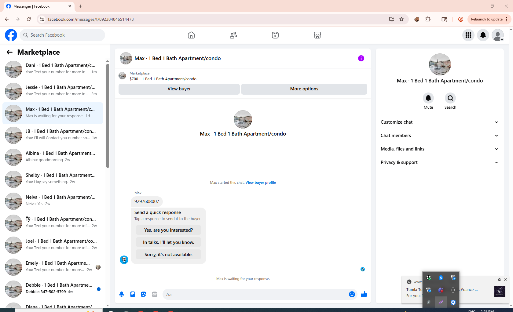Open the Jessie conversation
Image resolution: width=513 pixels, height=312 pixels.
(x=53, y=91)
